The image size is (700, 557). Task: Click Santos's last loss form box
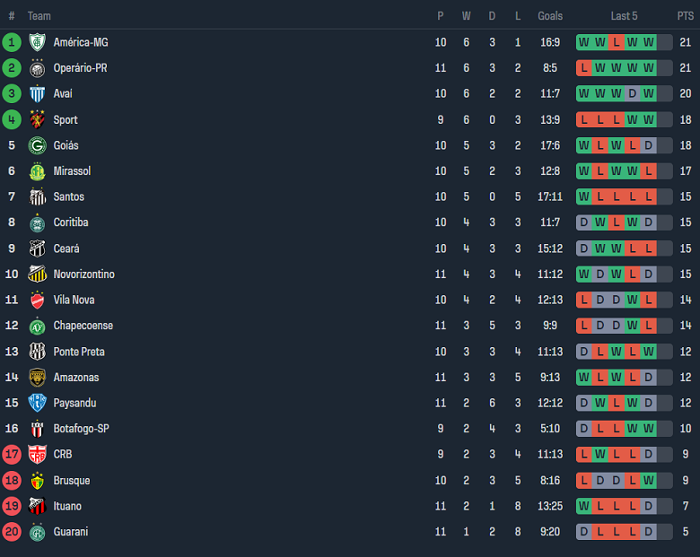coord(648,196)
